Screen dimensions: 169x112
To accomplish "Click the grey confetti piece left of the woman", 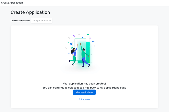I will point(66,48).
